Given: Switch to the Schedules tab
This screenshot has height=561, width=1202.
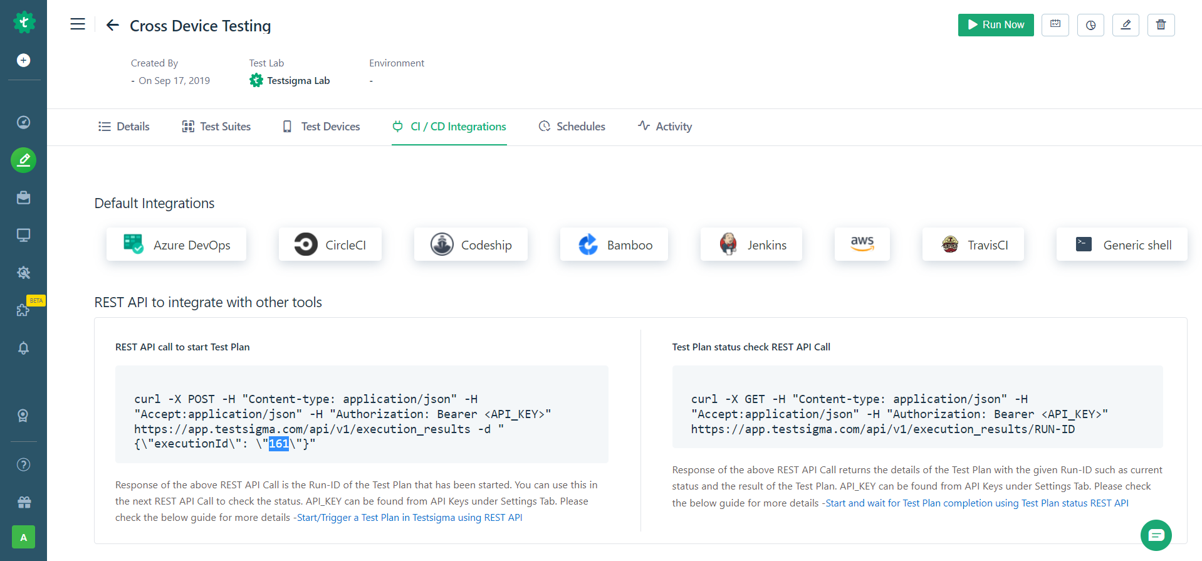Looking at the screenshot, I should [572, 127].
